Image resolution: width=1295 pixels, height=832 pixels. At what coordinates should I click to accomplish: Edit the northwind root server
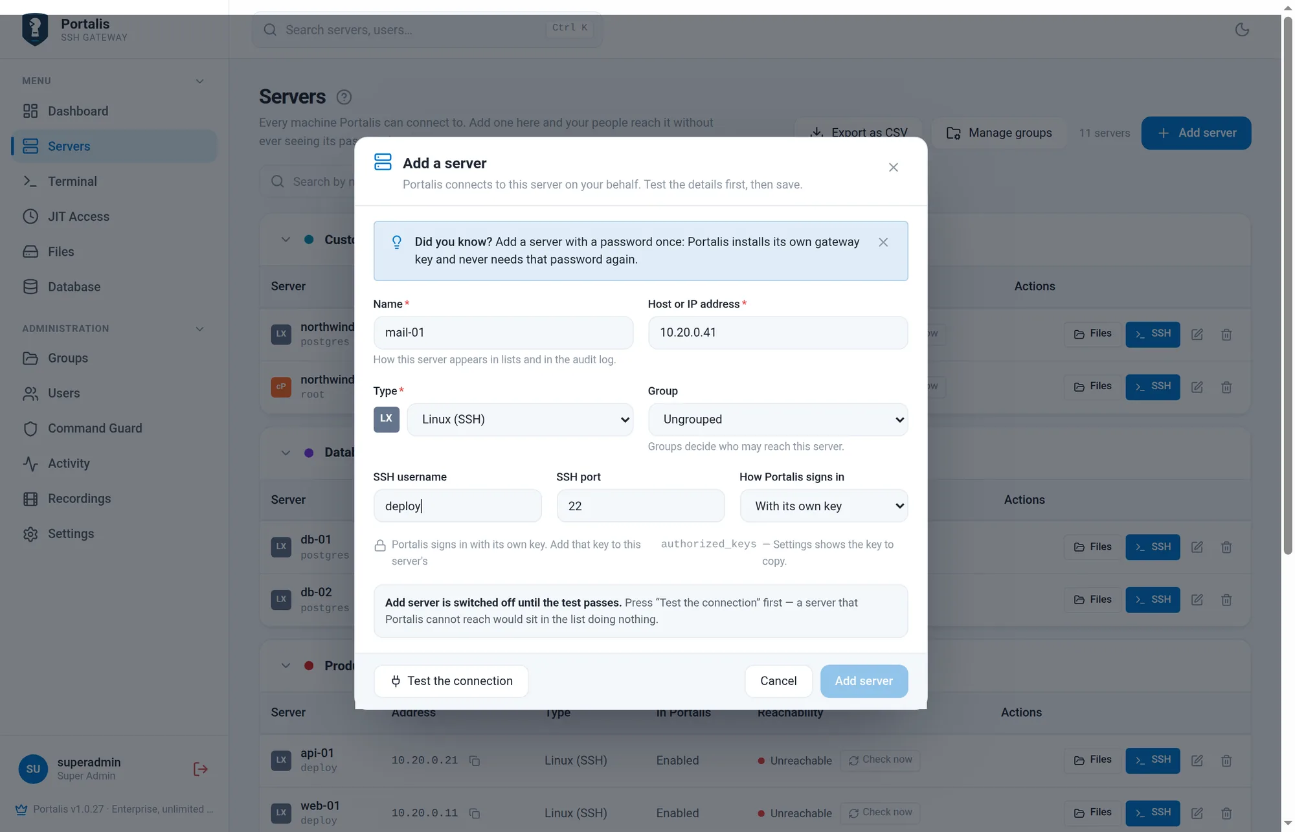[1197, 387]
